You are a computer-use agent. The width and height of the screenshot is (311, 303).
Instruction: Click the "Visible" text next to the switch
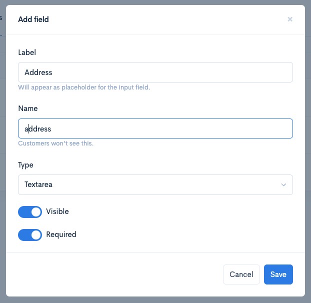click(x=57, y=211)
